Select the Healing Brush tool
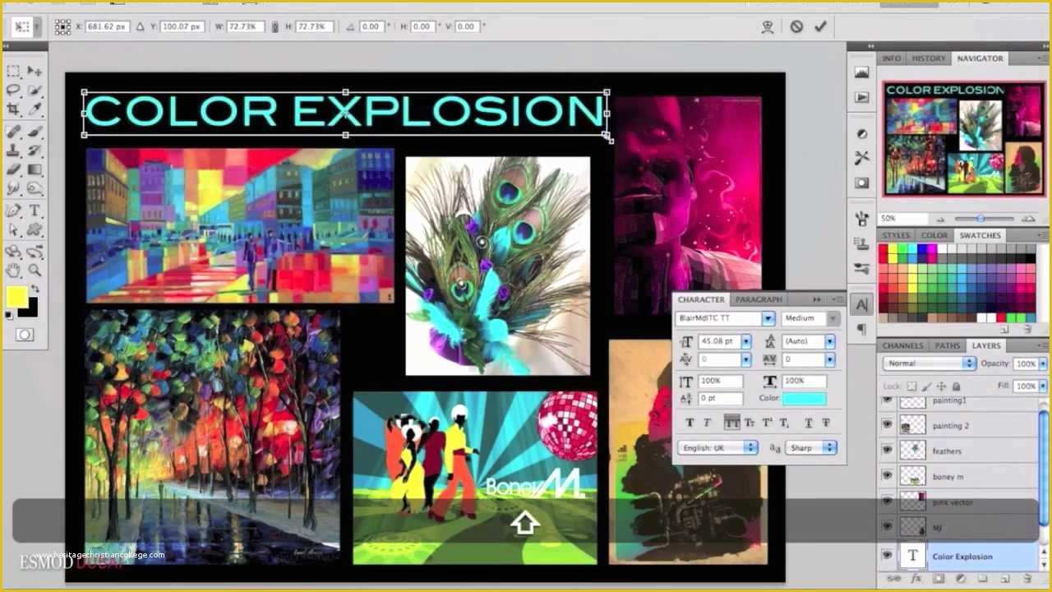Viewport: 1052px width, 592px height. [x=13, y=132]
